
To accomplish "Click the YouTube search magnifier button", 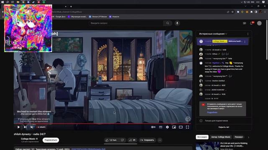I will click(x=167, y=23).
